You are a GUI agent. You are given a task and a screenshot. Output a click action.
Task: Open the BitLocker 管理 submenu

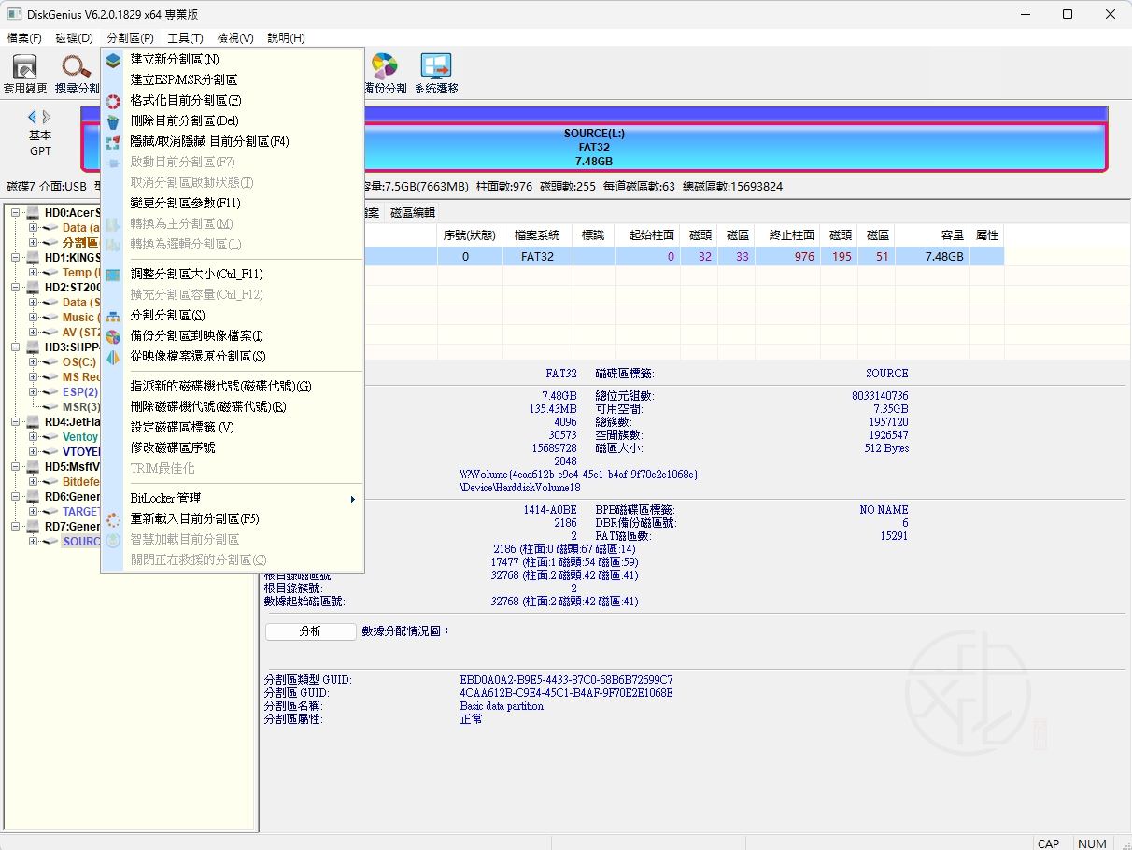pos(232,499)
